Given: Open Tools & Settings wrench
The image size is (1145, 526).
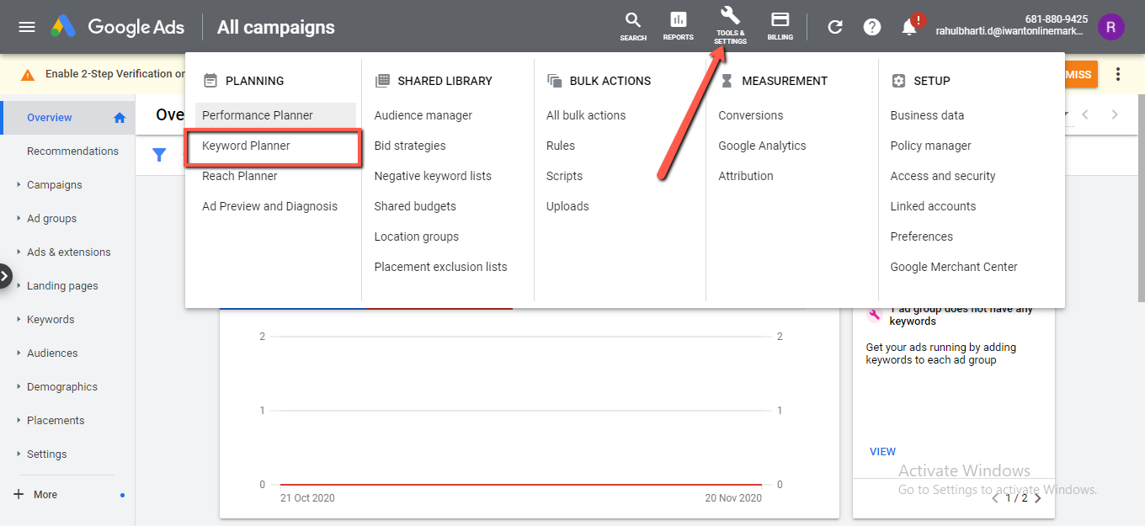Looking at the screenshot, I should 730,25.
